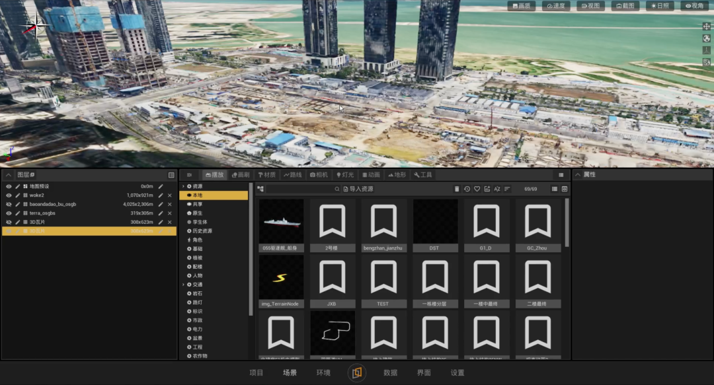Image resolution: width=714 pixels, height=385 pixels.
Task: Show the unselected hidden 3D瓦片 layer
Action: [x=9, y=222]
